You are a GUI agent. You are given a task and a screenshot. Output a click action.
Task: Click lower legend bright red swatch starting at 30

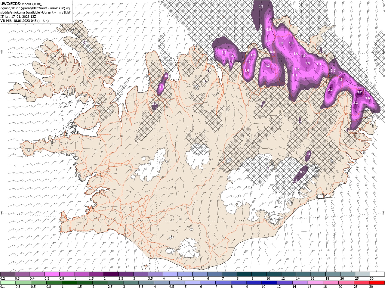[377, 283]
